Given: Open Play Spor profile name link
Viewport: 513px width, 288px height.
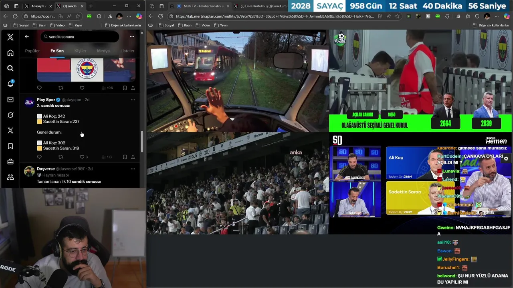Looking at the screenshot, I should tap(46, 100).
